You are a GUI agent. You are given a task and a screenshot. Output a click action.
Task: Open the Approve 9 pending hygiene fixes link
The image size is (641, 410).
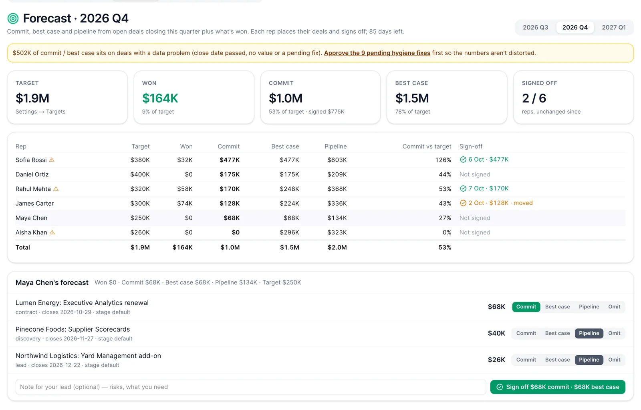click(x=377, y=53)
